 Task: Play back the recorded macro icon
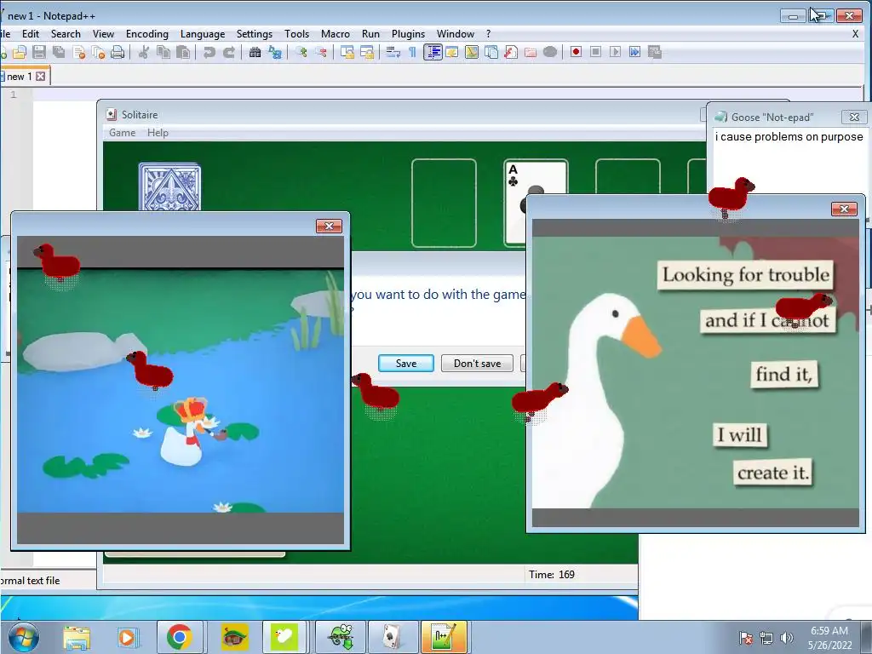(x=615, y=52)
